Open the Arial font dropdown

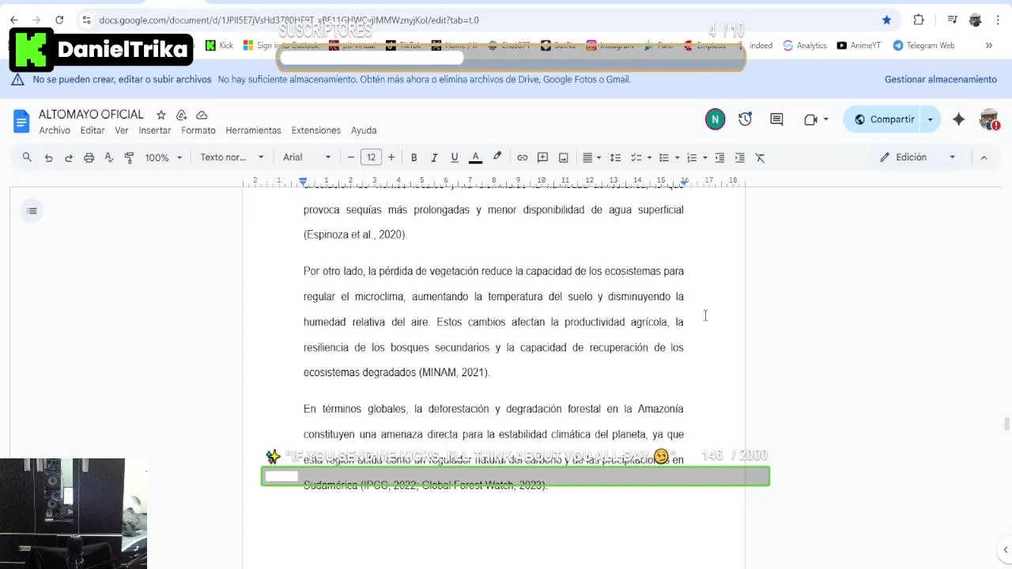coord(307,157)
